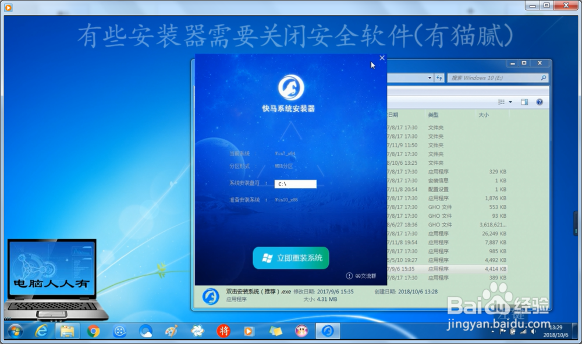Select the 配置设置 file row dated 7/11/8 20:54
582x344 pixels.
point(447,189)
